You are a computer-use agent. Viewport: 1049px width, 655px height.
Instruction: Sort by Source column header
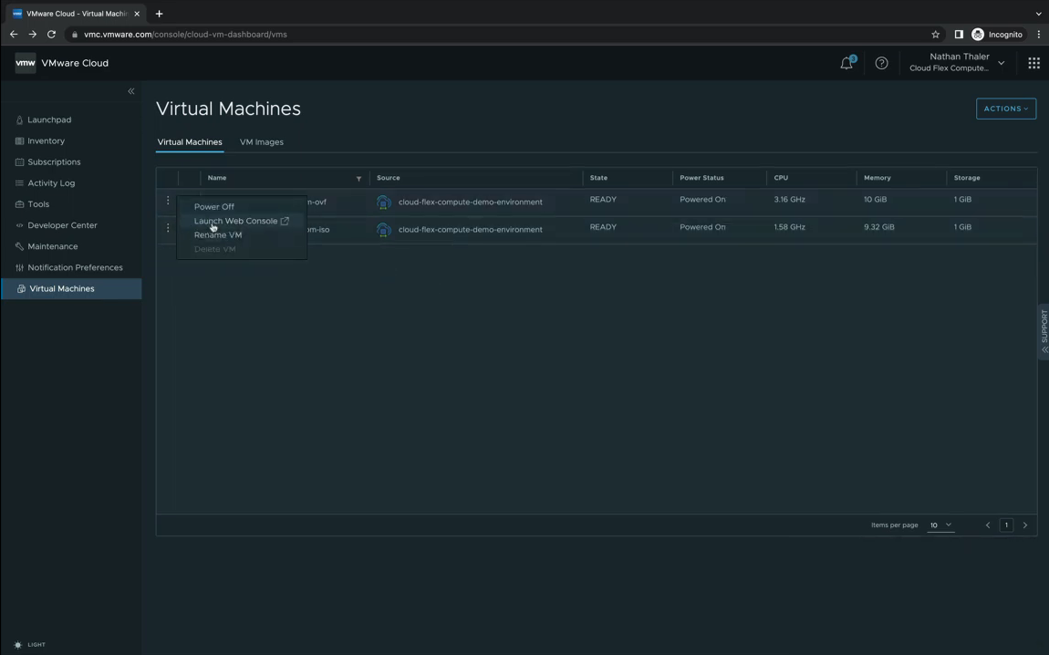tap(388, 178)
